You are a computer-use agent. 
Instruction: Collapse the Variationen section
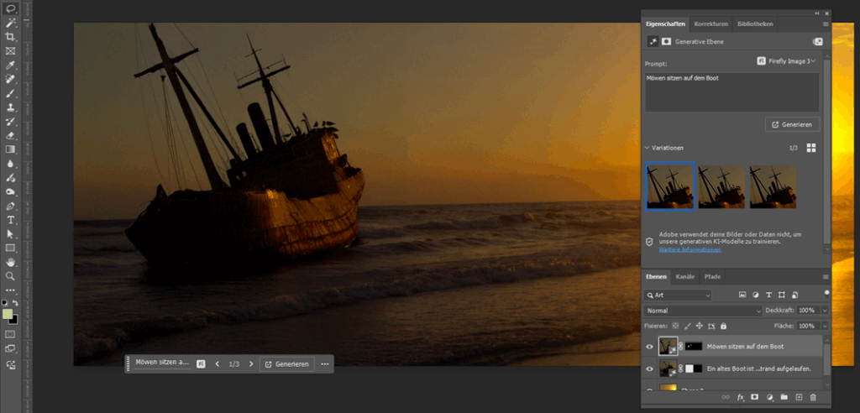[648, 148]
